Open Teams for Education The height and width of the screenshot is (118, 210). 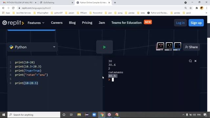126,23
